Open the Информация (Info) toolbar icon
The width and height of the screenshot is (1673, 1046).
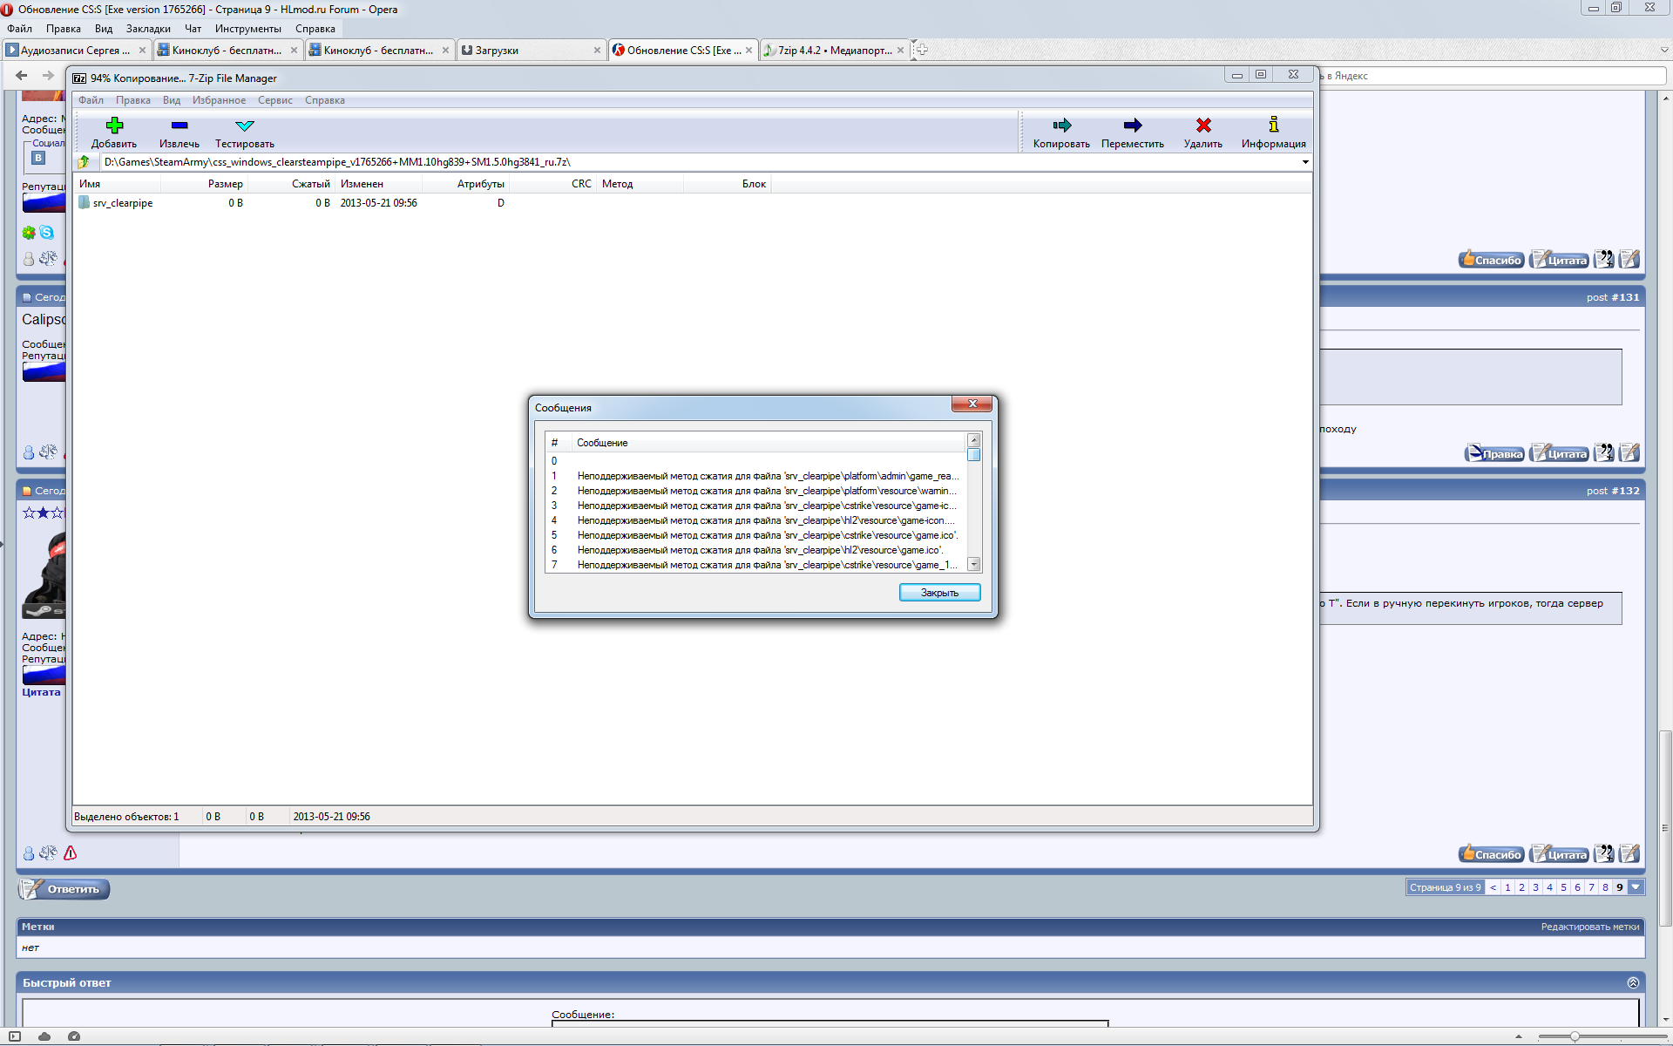pyautogui.click(x=1273, y=126)
